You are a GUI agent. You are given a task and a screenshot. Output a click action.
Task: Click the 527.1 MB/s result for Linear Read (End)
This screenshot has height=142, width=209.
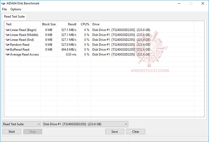coord(69,40)
